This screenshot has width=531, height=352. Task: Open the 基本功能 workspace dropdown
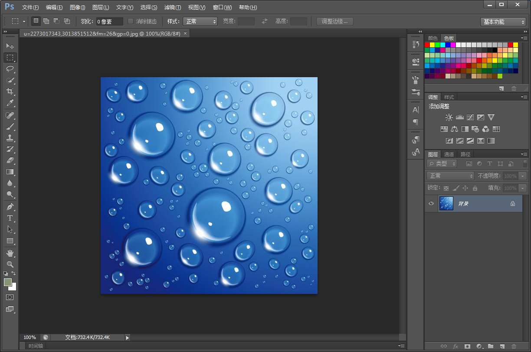click(504, 22)
